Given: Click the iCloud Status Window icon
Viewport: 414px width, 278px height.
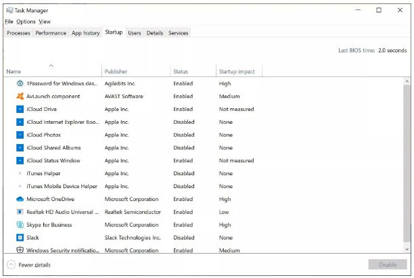Looking at the screenshot, I should coord(20,160).
